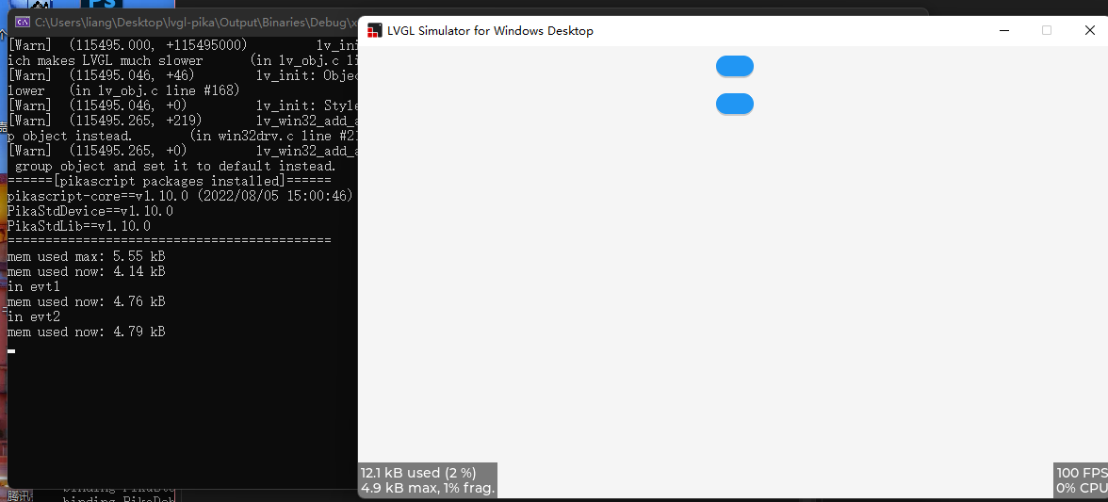Click the lower blue button in LVGL simulator

click(x=734, y=104)
